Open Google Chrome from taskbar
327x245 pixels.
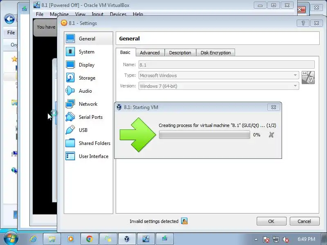(x=90, y=239)
